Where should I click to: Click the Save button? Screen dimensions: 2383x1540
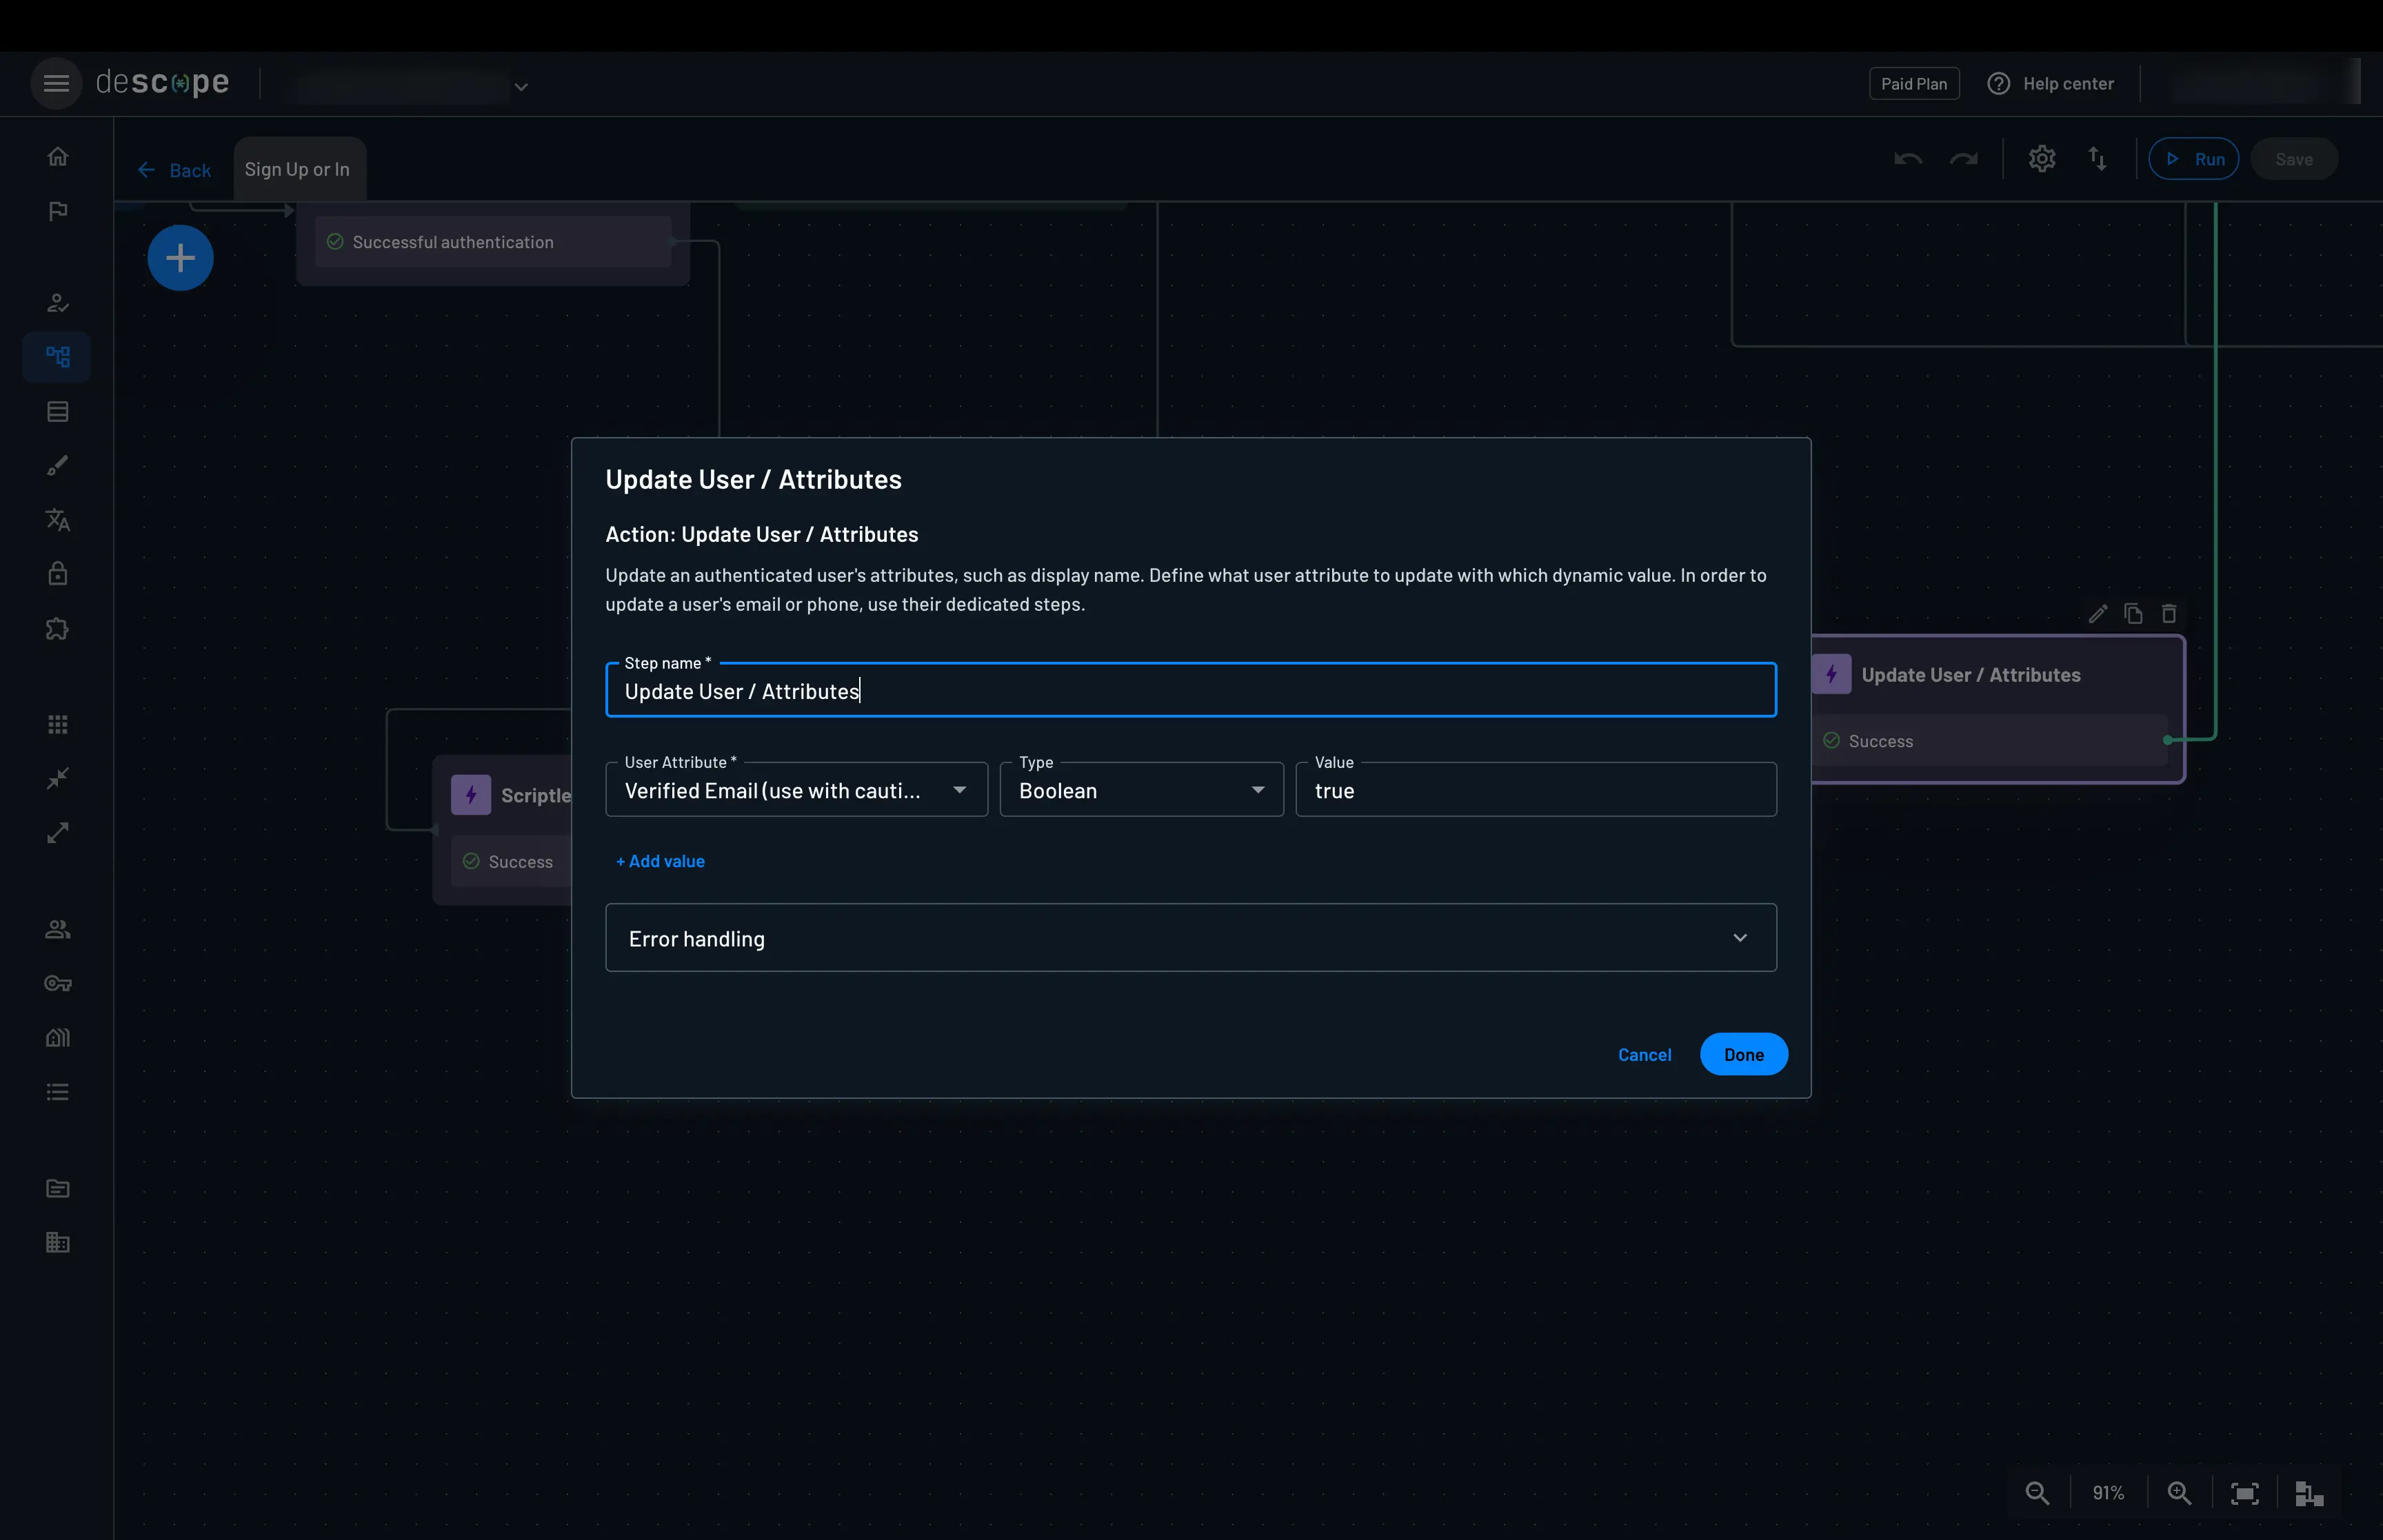coord(2293,159)
